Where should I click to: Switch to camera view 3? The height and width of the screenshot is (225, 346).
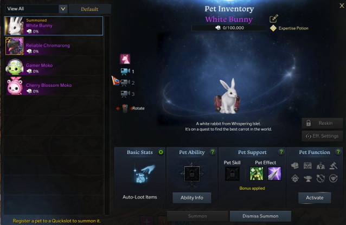[125, 94]
